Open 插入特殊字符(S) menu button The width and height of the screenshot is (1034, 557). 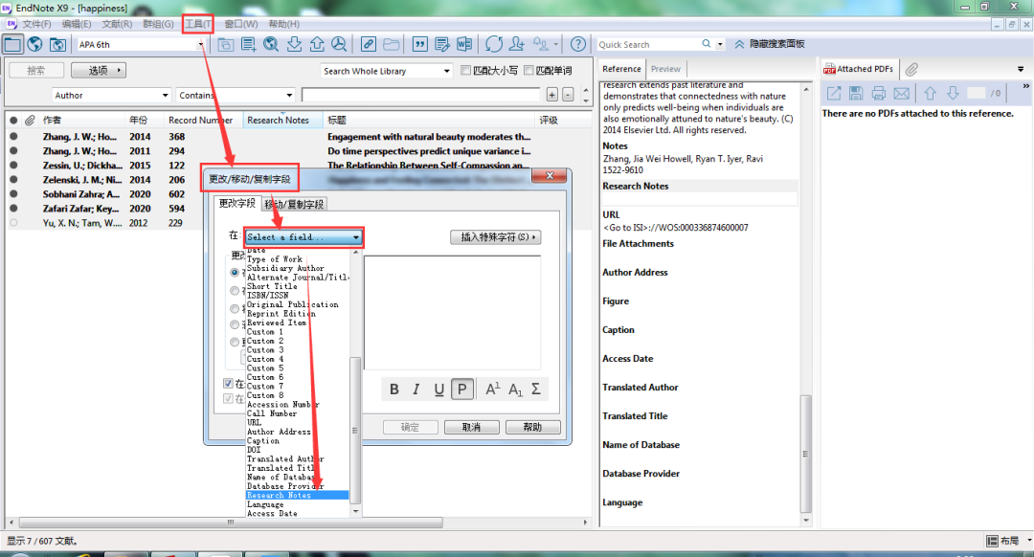[x=495, y=236]
